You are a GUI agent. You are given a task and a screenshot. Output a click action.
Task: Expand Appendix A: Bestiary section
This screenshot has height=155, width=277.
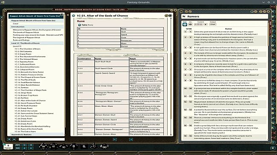tap(37, 134)
